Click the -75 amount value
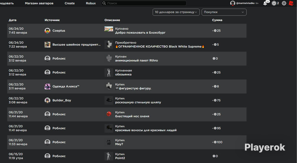This screenshot has height=163, width=297. [x=216, y=100]
